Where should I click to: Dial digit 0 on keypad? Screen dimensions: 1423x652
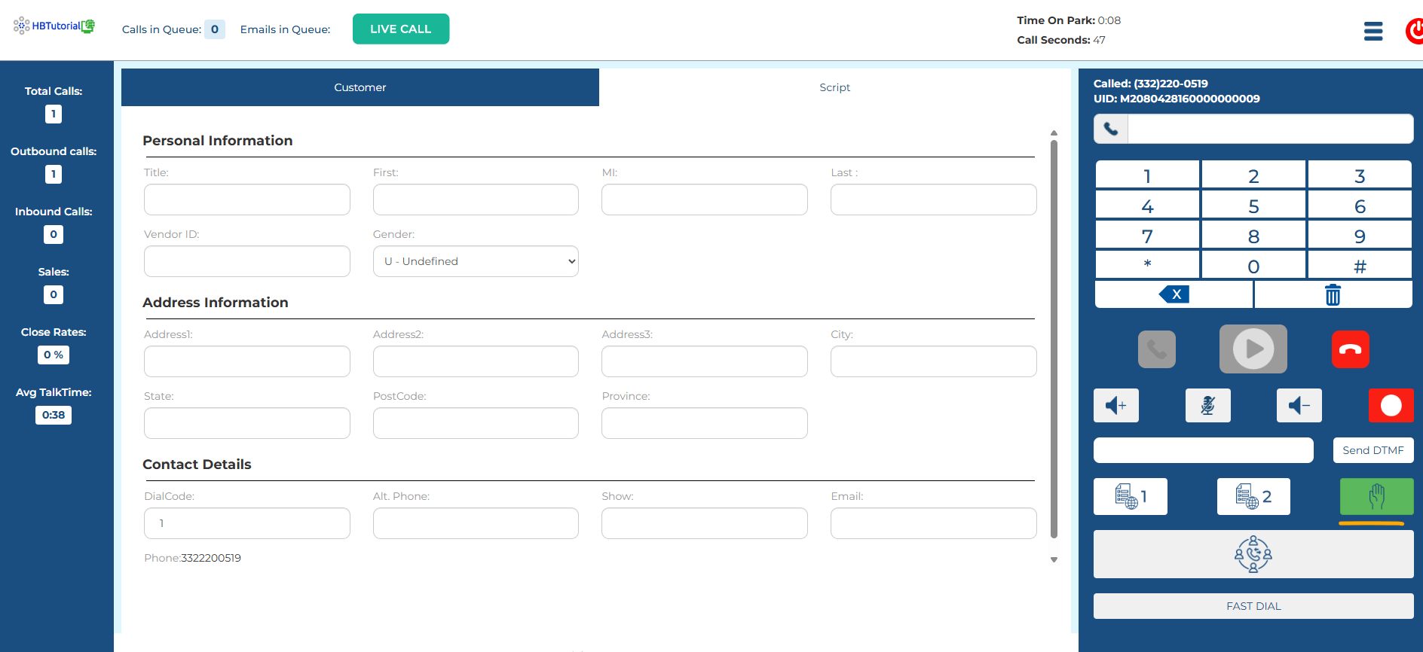(1253, 265)
